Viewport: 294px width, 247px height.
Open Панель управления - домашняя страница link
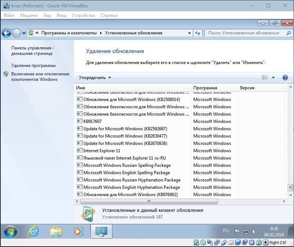point(33,50)
